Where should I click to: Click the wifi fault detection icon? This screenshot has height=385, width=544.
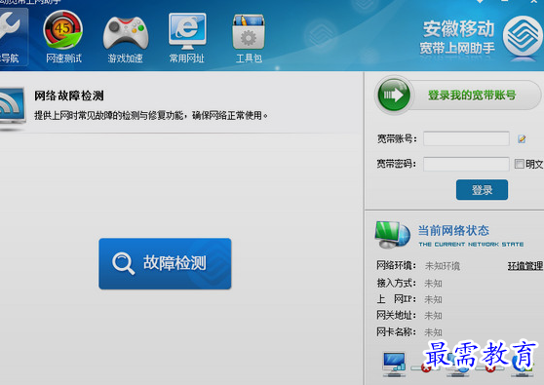(x=13, y=108)
